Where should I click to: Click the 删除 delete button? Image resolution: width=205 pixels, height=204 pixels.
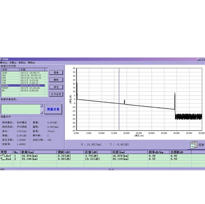[x=56, y=80]
